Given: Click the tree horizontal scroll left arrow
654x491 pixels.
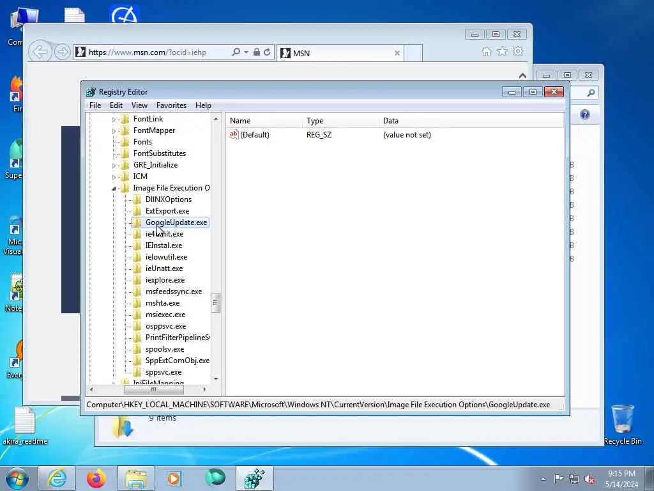Looking at the screenshot, I should coord(91,389).
